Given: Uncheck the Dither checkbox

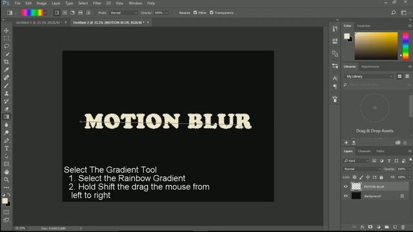Looking at the screenshot, I should (x=195, y=13).
